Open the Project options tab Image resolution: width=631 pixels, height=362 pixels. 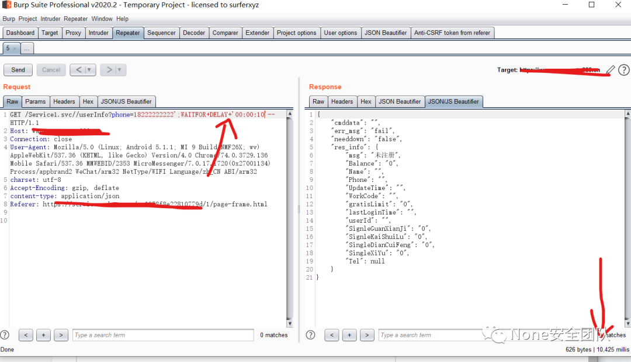[x=297, y=33]
